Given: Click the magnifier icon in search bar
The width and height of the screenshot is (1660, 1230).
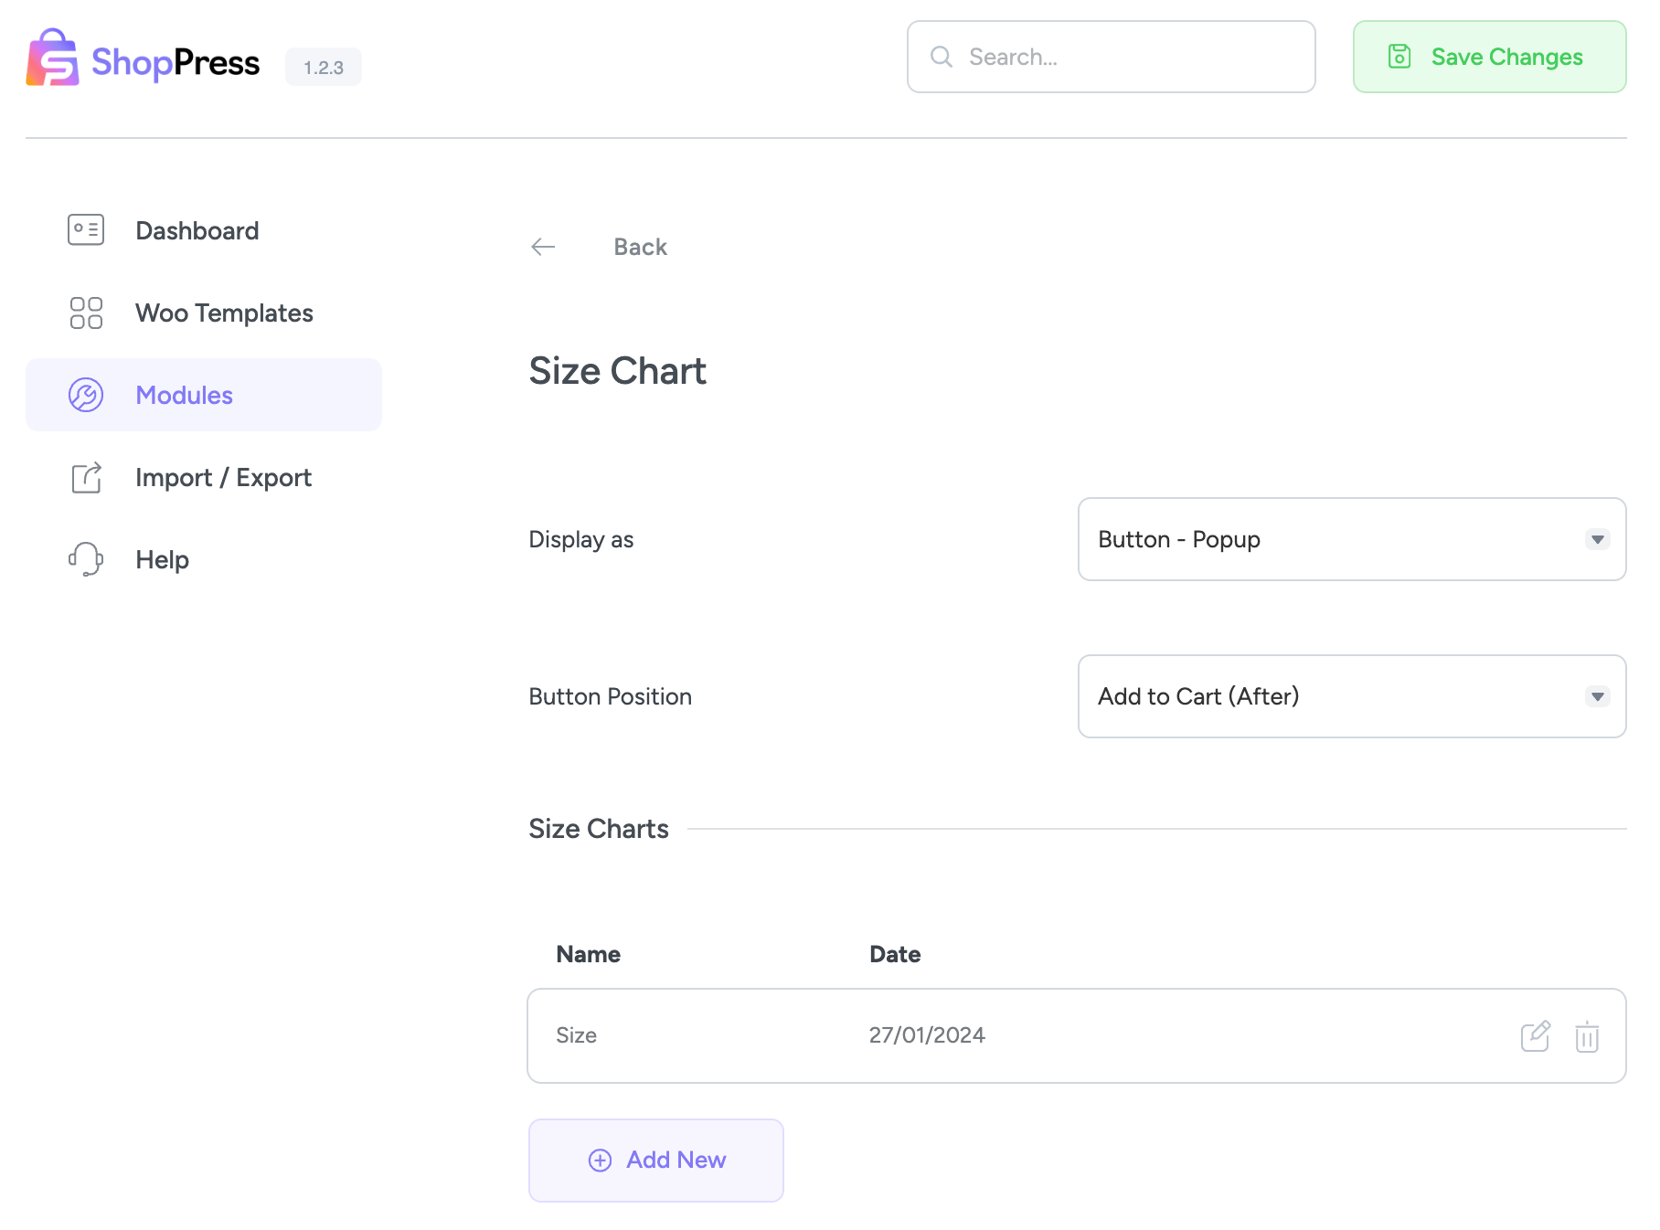Looking at the screenshot, I should 941,57.
